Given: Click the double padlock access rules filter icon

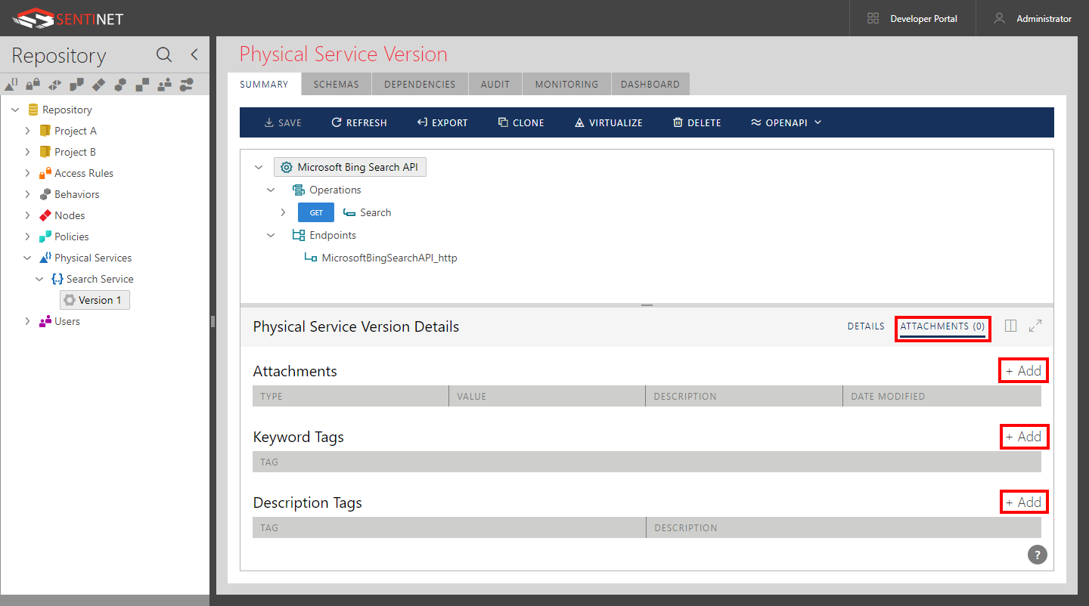Looking at the screenshot, I should pyautogui.click(x=33, y=84).
